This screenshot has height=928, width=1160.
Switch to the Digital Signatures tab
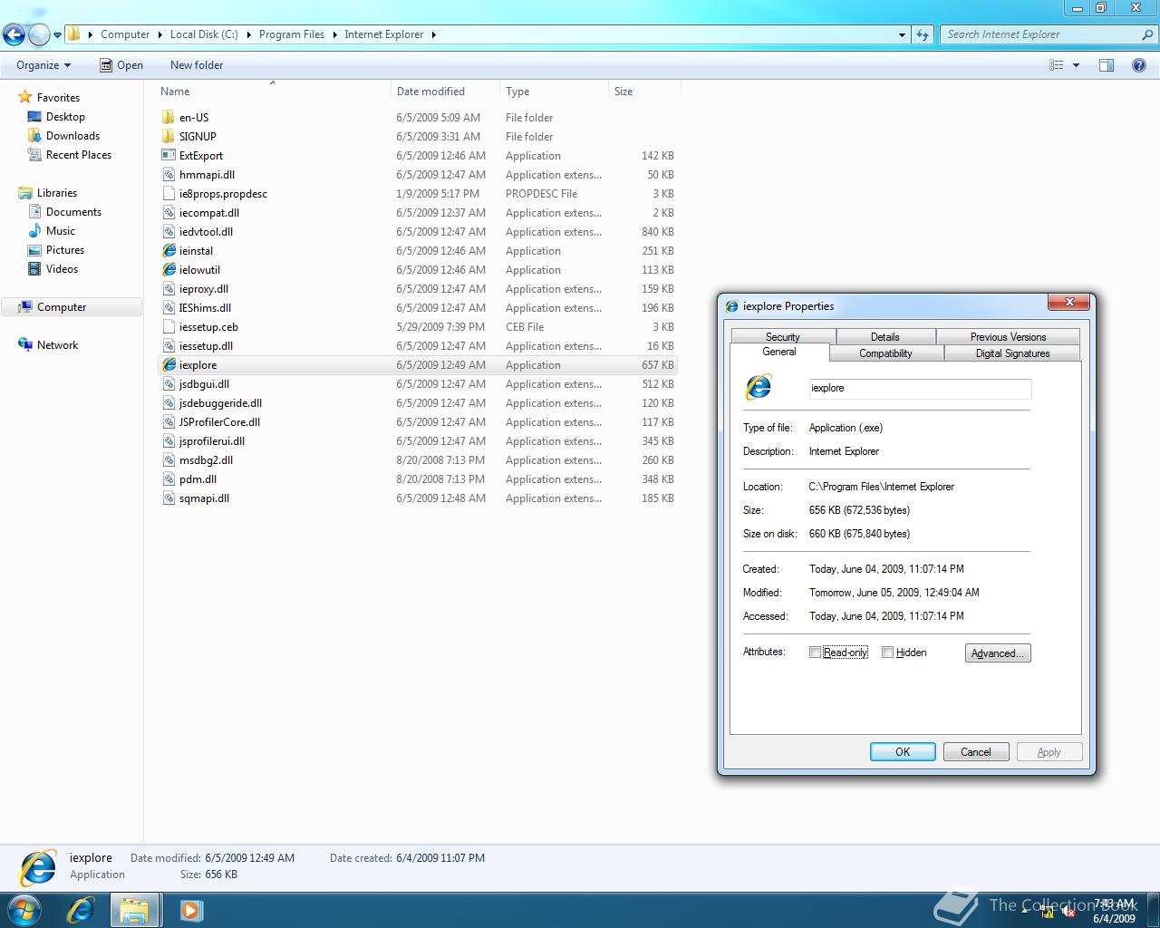[x=1012, y=353]
